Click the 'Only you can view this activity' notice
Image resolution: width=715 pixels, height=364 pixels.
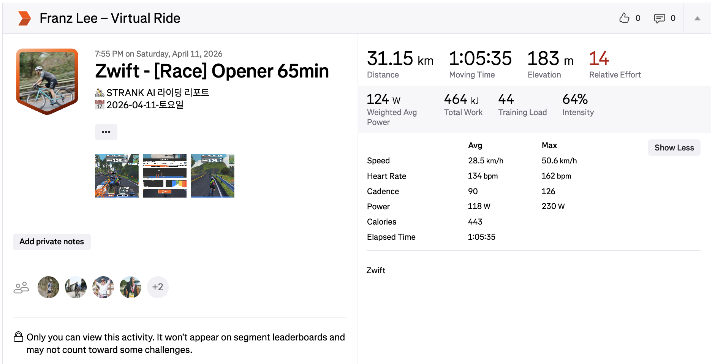click(x=186, y=343)
